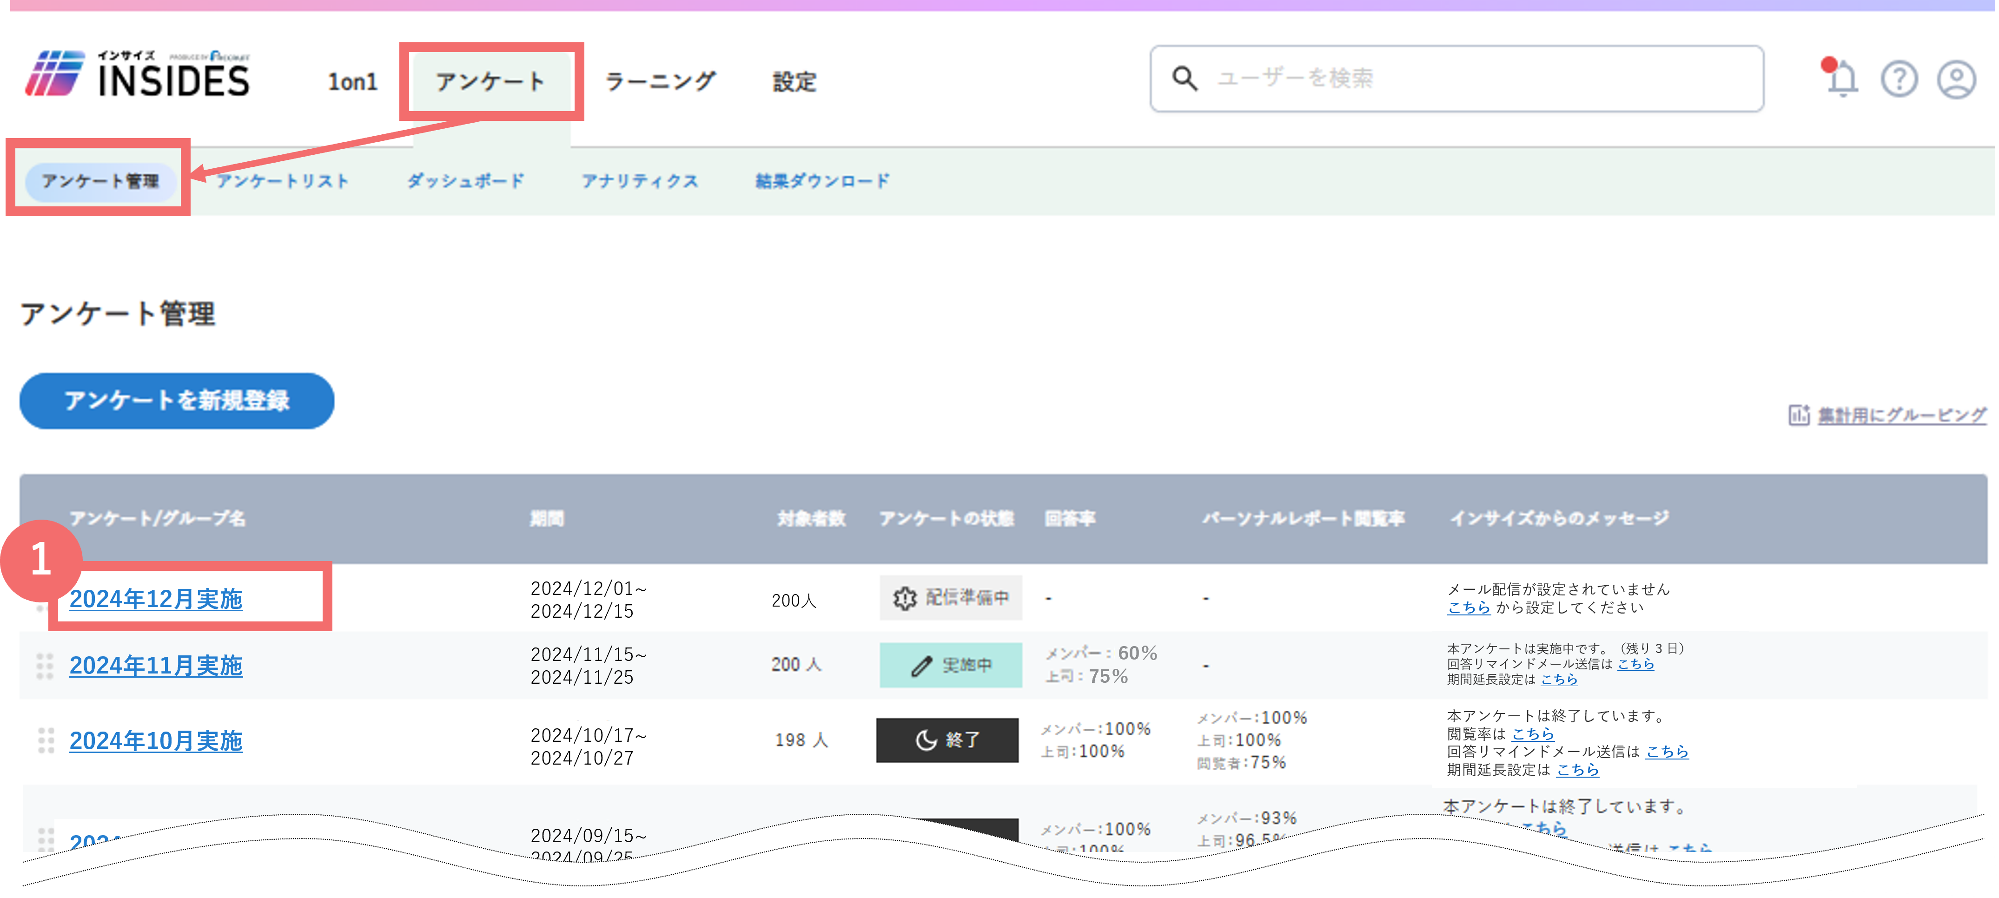This screenshot has width=1999, height=898.
Task: Focus the ユーザーを検索 search field
Action: coord(1456,79)
